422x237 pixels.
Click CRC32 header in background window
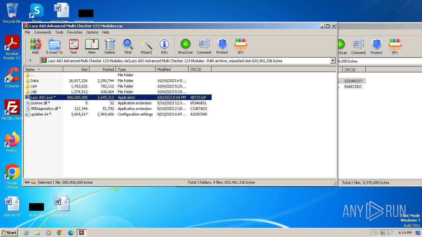354,69
